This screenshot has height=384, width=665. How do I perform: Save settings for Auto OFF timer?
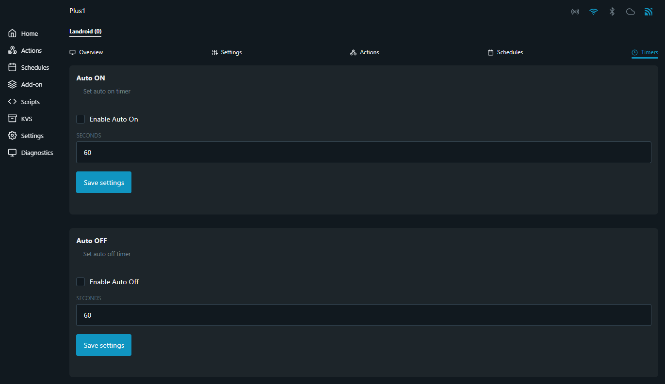(x=104, y=345)
